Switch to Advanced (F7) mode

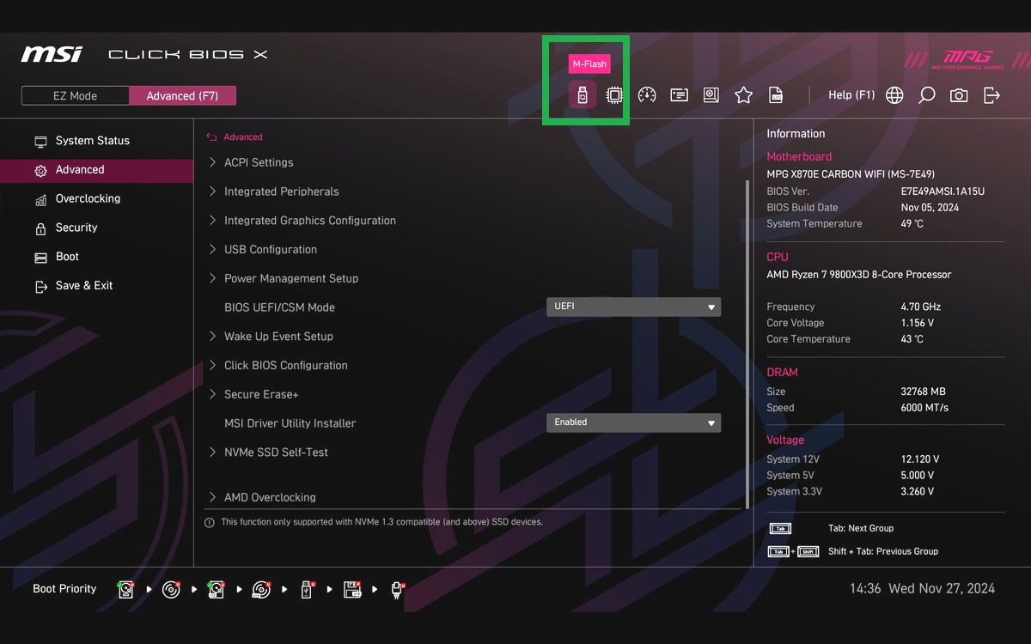[x=182, y=96]
